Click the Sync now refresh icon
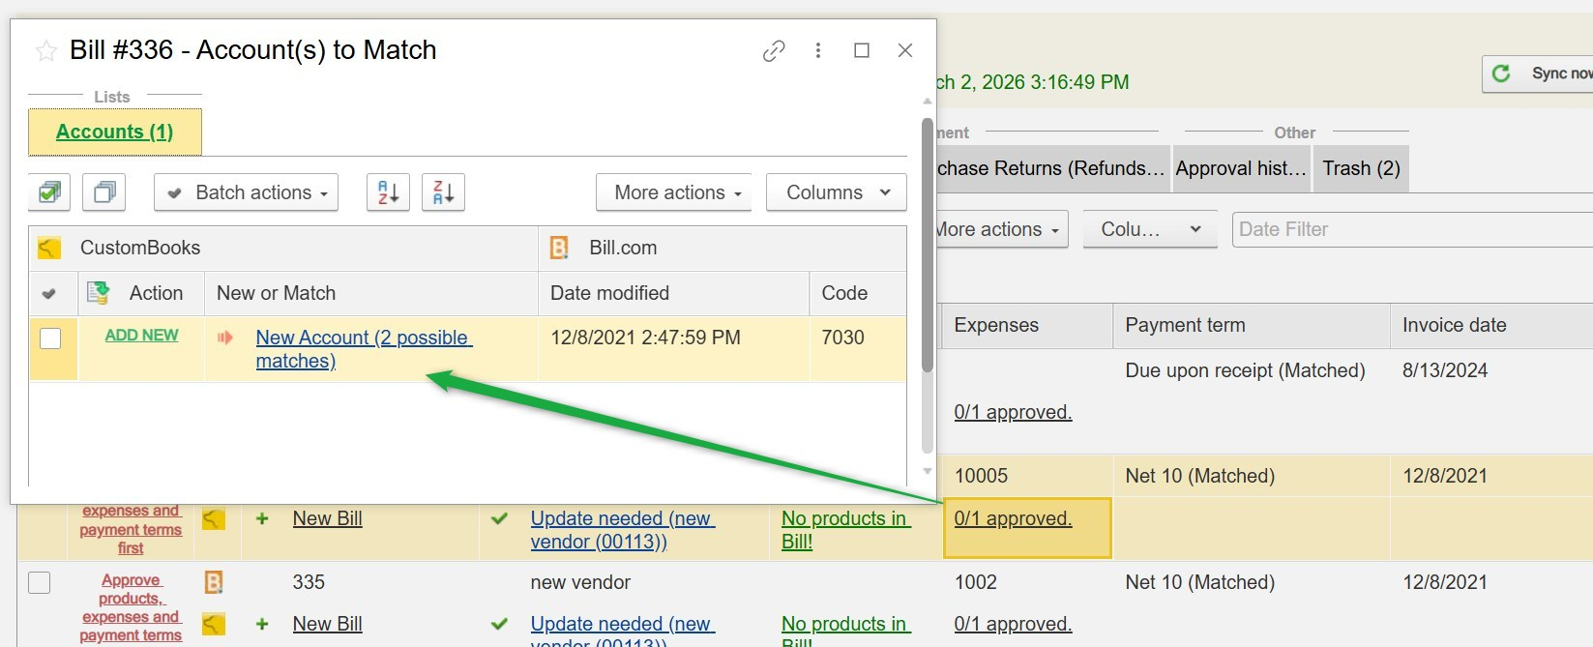 [1501, 74]
